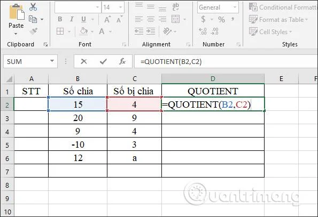
Task: Open Font dialog launcher
Action: pyautogui.click(x=124, y=44)
